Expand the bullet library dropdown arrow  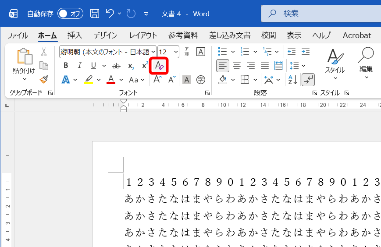pos(232,52)
